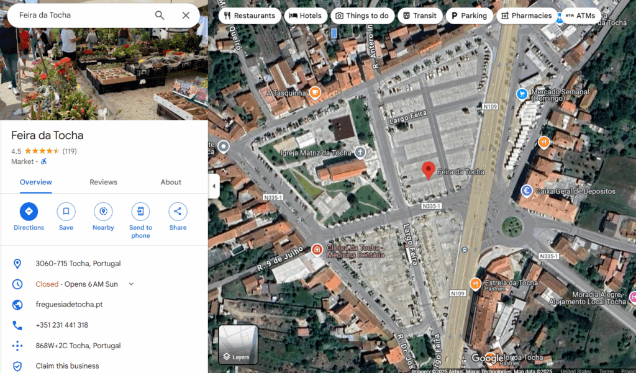Select the Transit chip
Screen dimensions: 636x373
(420, 16)
